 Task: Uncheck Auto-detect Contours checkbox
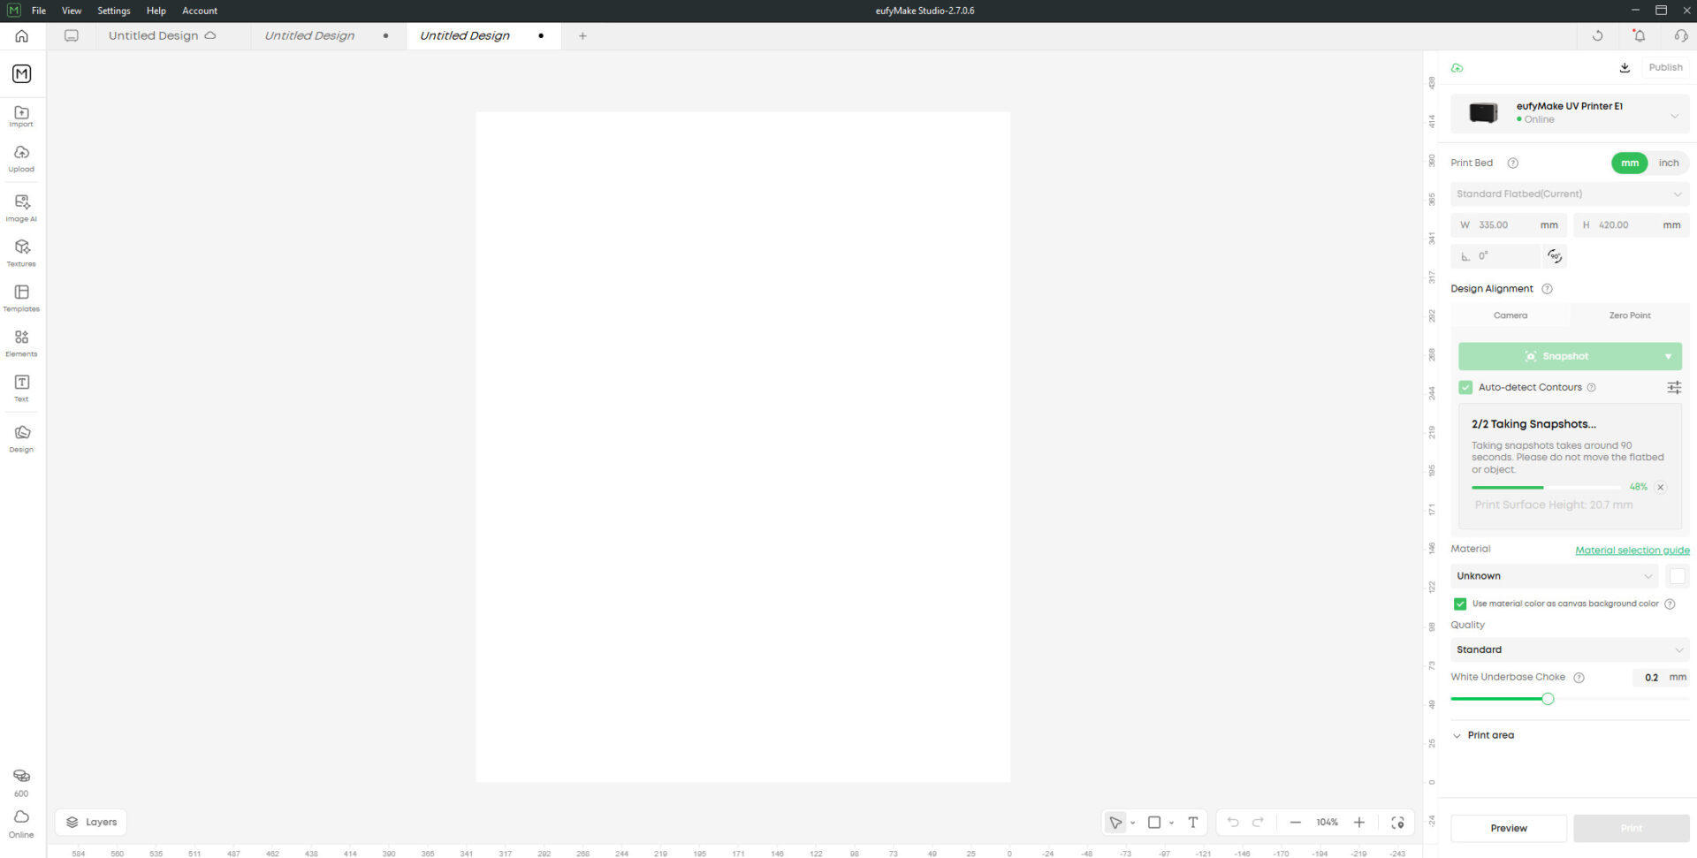1465,388
